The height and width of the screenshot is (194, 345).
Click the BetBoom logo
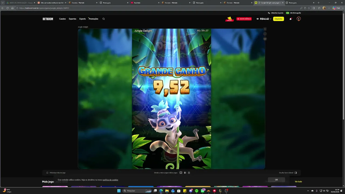click(48, 19)
